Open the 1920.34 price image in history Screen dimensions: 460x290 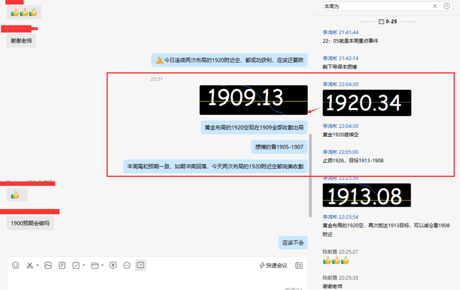click(367, 103)
